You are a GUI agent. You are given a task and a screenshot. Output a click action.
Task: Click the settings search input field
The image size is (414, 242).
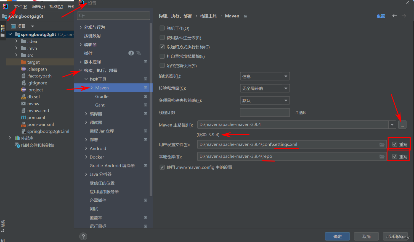pos(113,16)
